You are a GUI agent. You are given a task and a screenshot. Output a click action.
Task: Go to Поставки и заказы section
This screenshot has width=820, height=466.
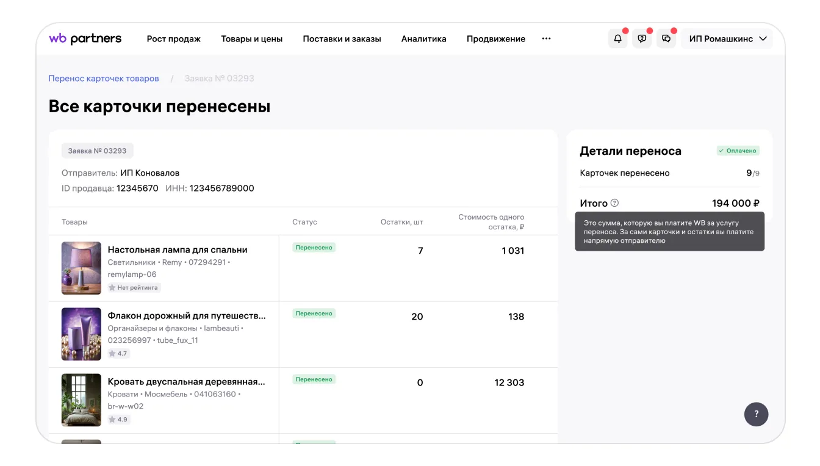coord(342,39)
